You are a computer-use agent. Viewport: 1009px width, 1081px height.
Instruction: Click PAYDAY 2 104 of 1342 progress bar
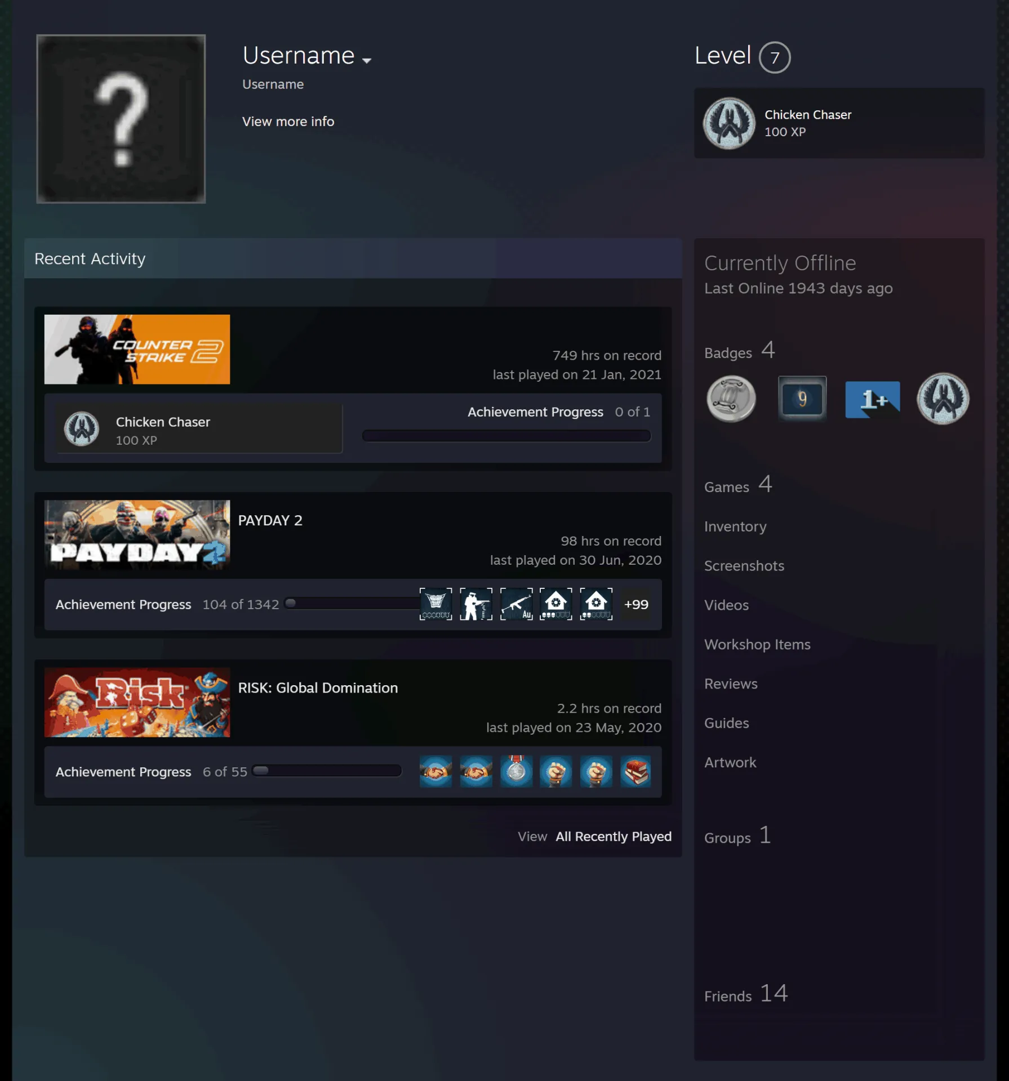click(x=352, y=604)
